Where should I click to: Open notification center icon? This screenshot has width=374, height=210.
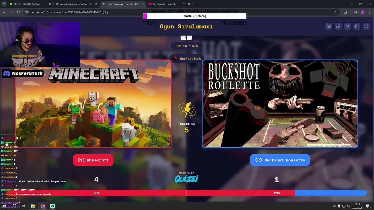[368, 206]
